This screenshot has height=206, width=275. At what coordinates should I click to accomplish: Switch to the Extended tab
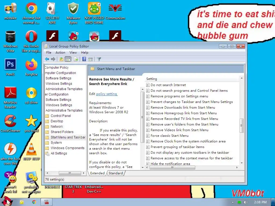coord(97,173)
